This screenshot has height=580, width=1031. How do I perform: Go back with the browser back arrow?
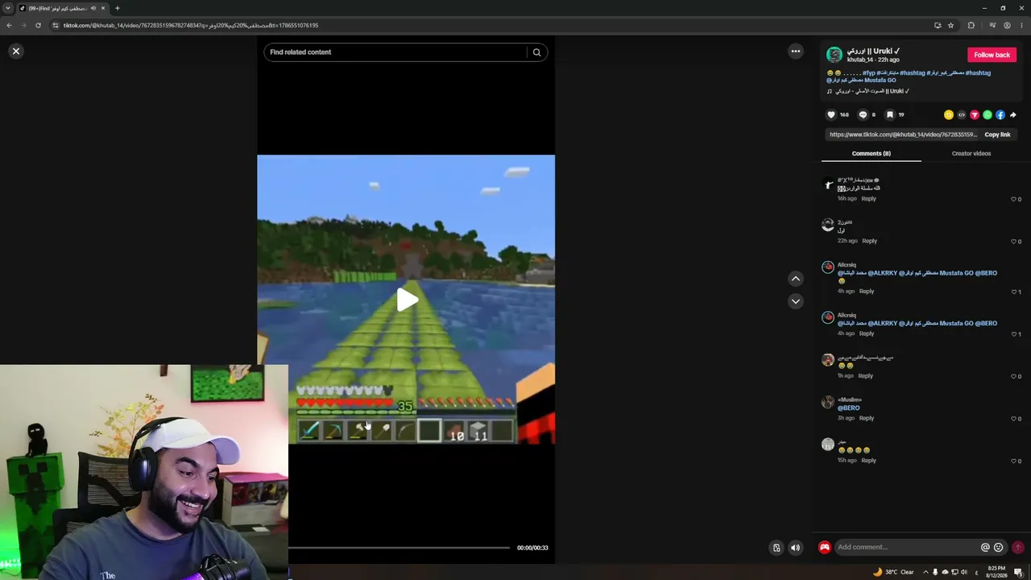click(x=9, y=25)
